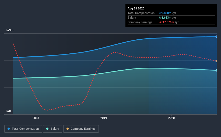Click the kr2.880m total compensation value
Viewport: 221px width, 137px height.
165,13
